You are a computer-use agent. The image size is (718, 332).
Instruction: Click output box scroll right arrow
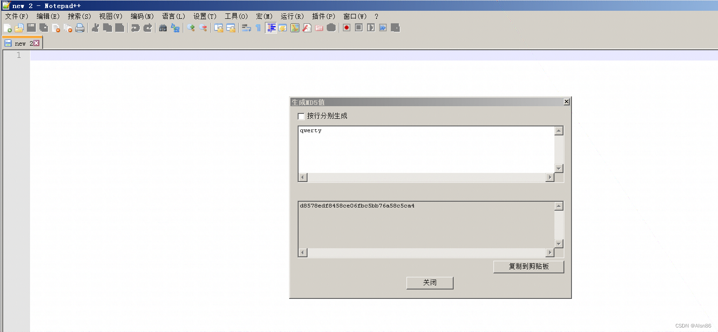550,253
